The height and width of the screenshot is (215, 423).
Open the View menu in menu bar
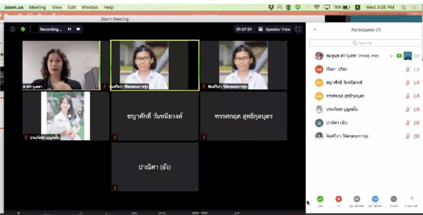57,7
